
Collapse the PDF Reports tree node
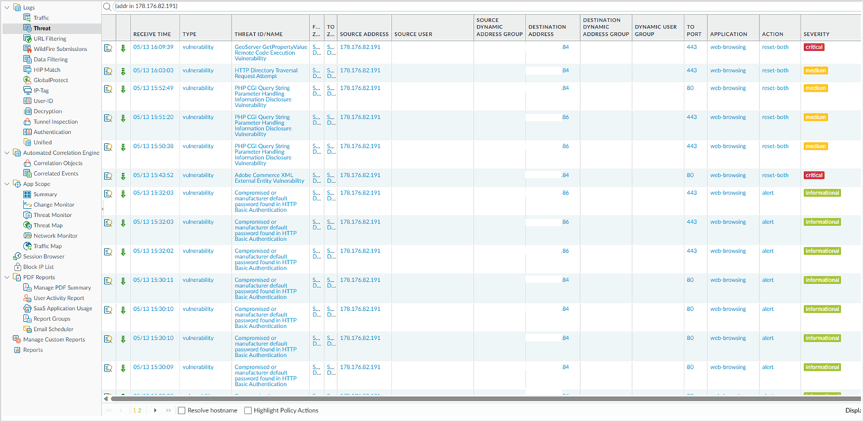pos(7,278)
